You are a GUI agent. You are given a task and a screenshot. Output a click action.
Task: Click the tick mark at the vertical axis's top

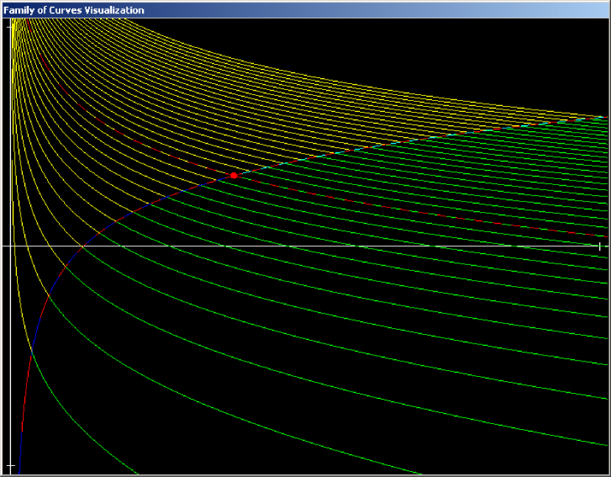tap(10, 26)
